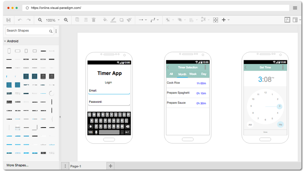Image resolution: width=305 pixels, height=171 pixels.
Task: Click the sidebar collapse handle
Action: coord(60,117)
